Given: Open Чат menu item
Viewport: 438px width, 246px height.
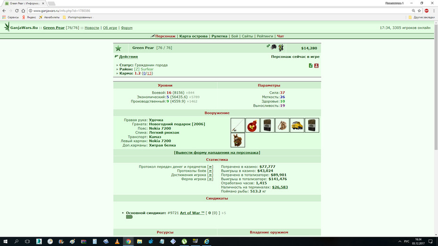Looking at the screenshot, I should click(x=280, y=36).
